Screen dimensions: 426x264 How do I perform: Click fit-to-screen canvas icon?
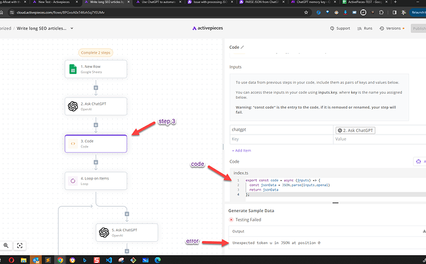click(x=20, y=245)
